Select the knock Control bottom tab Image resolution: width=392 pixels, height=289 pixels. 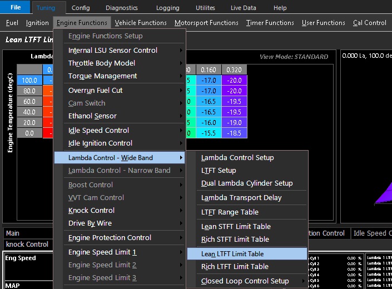pyautogui.click(x=27, y=245)
